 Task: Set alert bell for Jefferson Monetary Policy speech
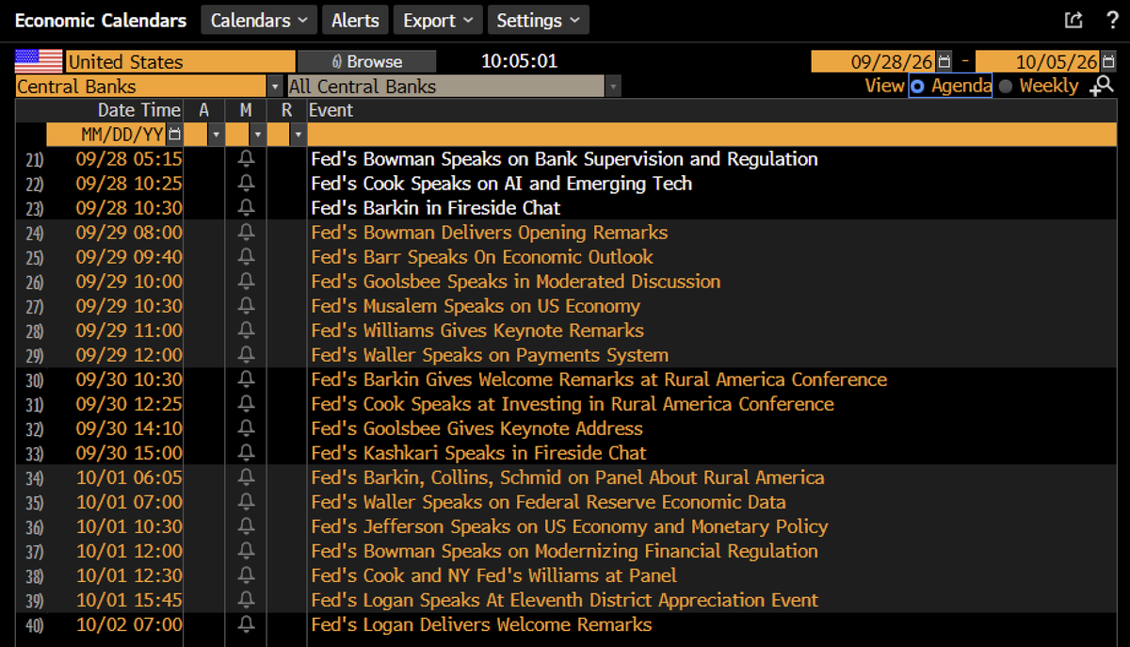tap(246, 526)
